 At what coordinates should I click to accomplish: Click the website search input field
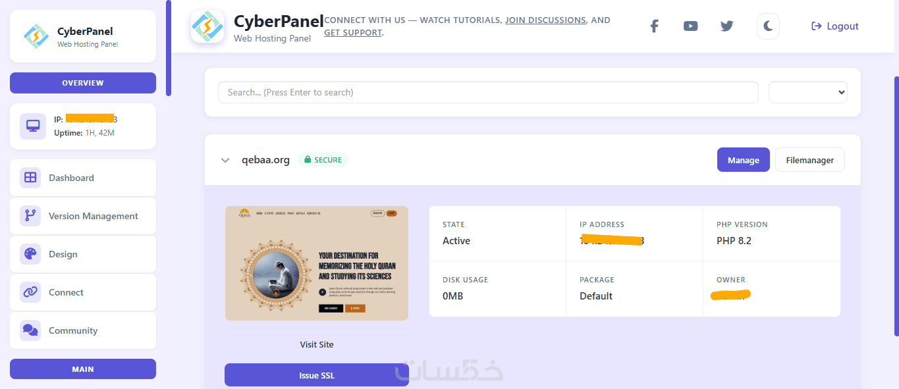(487, 92)
